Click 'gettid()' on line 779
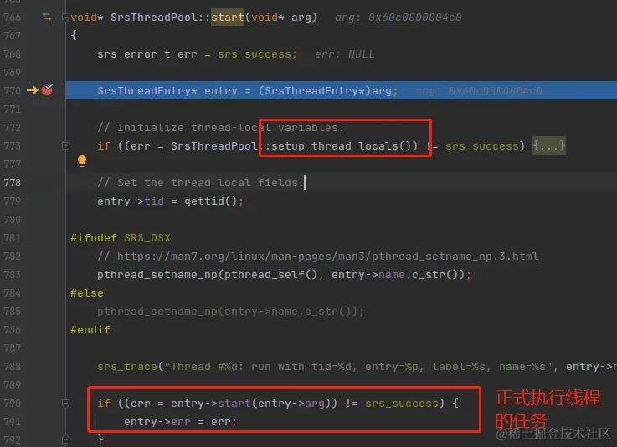617x447 pixels. (210, 201)
